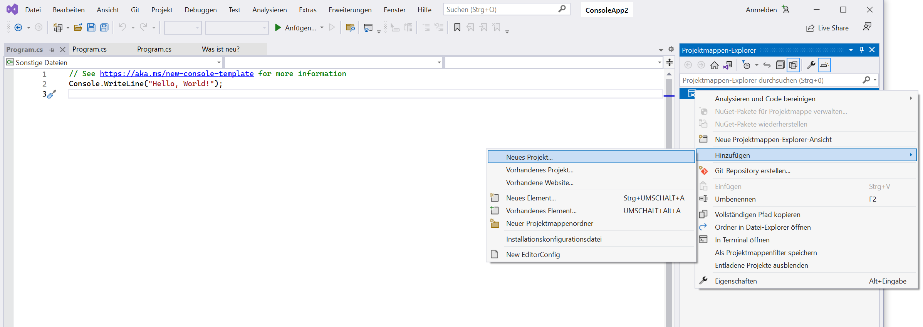Switch views icon in Projektmappen-Explorer toolbar

[x=728, y=65]
